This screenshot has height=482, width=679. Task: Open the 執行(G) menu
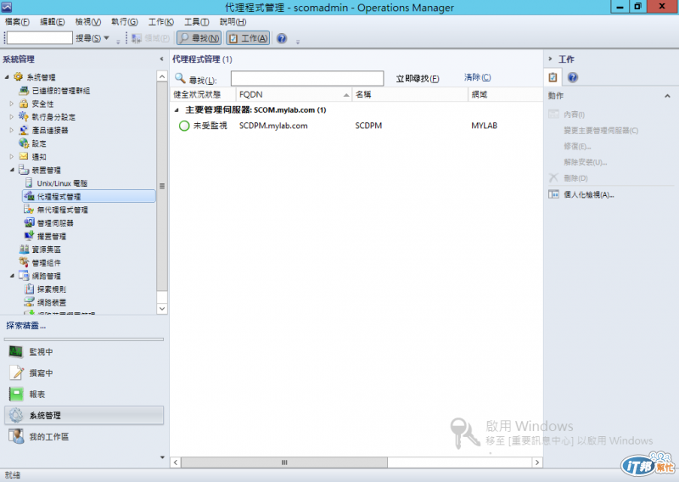125,22
